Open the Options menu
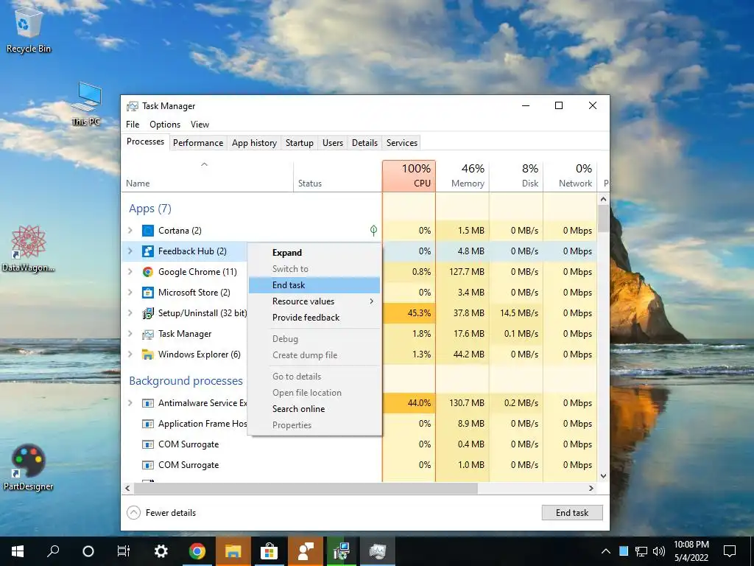 [165, 125]
